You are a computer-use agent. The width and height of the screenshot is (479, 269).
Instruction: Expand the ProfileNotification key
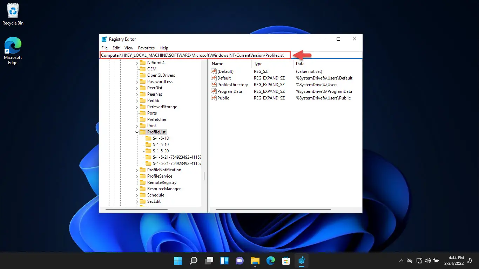click(x=137, y=170)
